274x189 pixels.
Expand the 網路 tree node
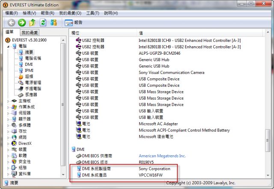click(8, 138)
